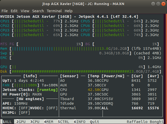Click the EMC label
This screenshot has width=167, height=124.
pos(4,58)
